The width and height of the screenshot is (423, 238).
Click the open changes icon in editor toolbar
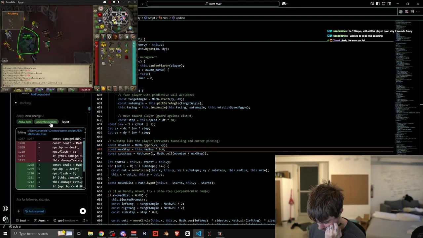pos(406,12)
